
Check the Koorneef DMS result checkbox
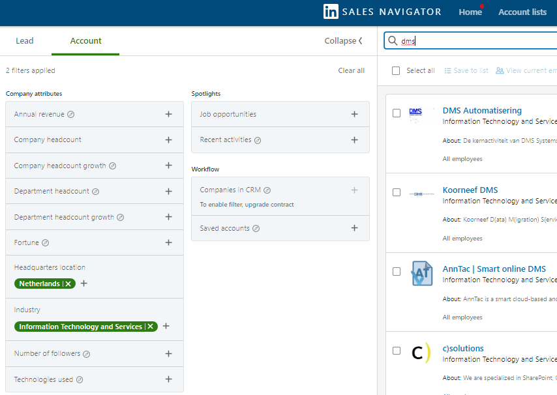pyautogui.click(x=397, y=192)
